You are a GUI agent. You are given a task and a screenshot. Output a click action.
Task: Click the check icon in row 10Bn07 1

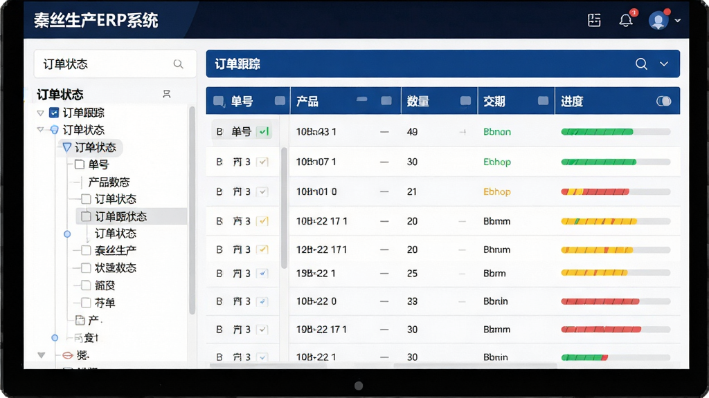(x=262, y=162)
